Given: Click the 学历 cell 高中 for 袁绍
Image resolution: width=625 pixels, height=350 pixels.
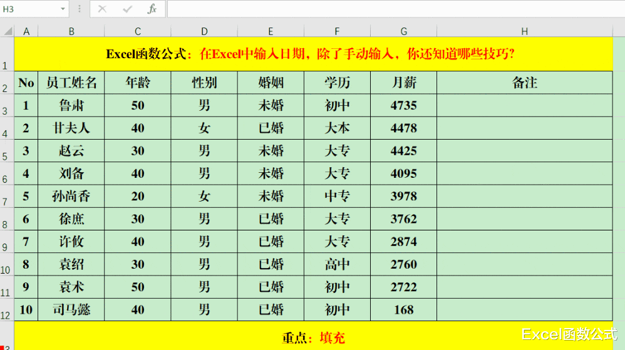Looking at the screenshot, I should (x=337, y=264).
